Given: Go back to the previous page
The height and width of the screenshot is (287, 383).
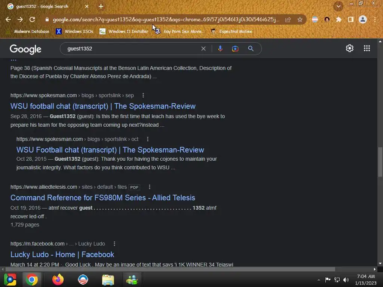Looking at the screenshot, I should pyautogui.click(x=8, y=19).
